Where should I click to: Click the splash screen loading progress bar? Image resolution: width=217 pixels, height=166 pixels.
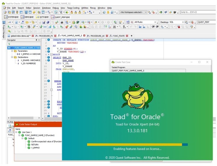[137, 144]
